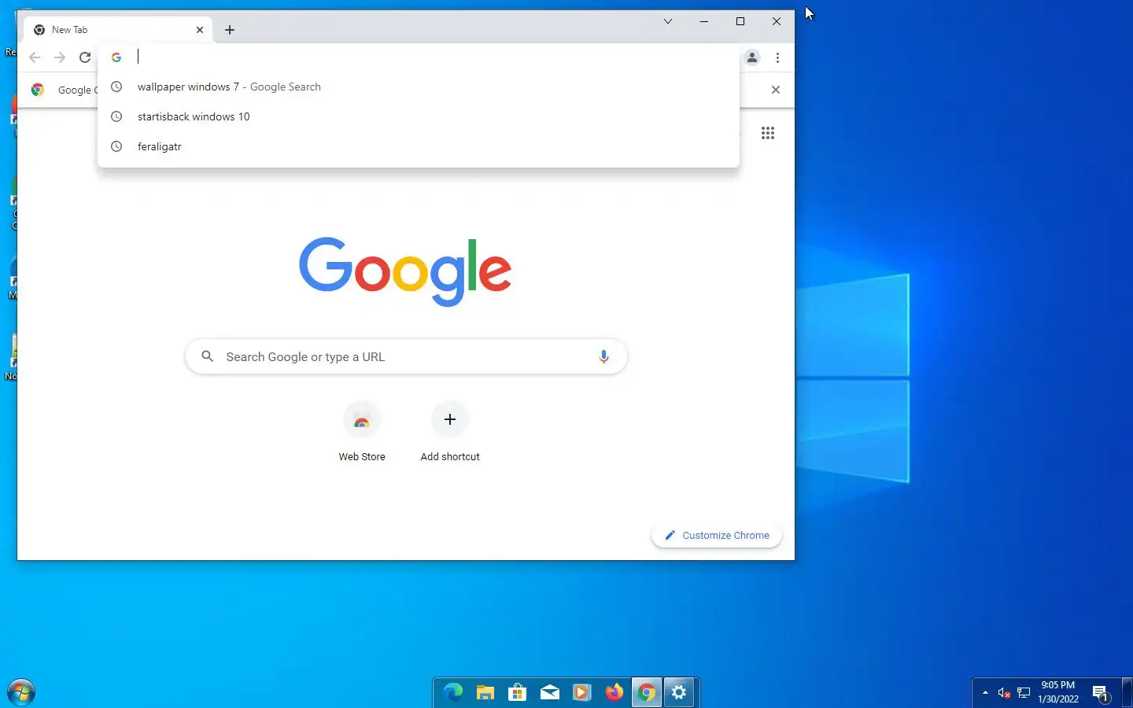Click Show desktop strip at taskbar end
1133x708 pixels.
tap(1127, 692)
